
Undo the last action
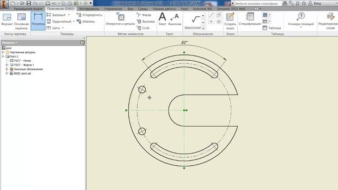pos(35,3)
